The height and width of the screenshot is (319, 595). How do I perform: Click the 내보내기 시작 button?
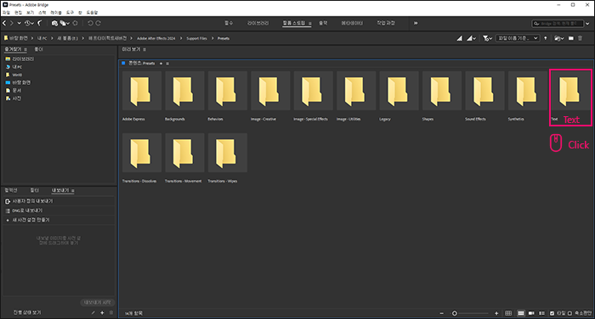(97, 302)
